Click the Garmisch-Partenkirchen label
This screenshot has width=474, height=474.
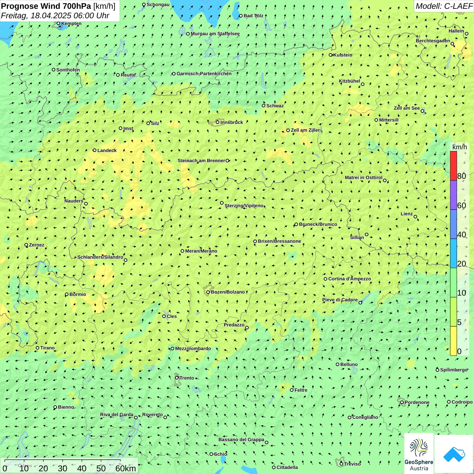click(204, 73)
